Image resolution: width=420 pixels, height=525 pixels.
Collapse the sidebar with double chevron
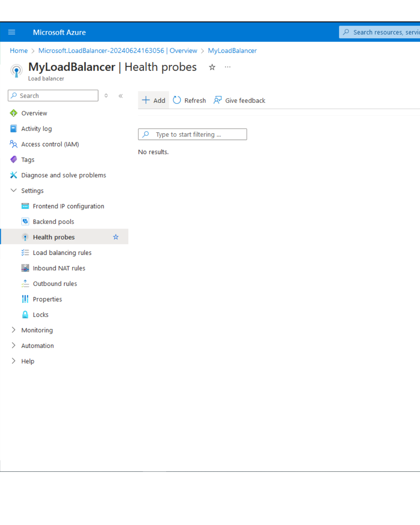tap(121, 96)
